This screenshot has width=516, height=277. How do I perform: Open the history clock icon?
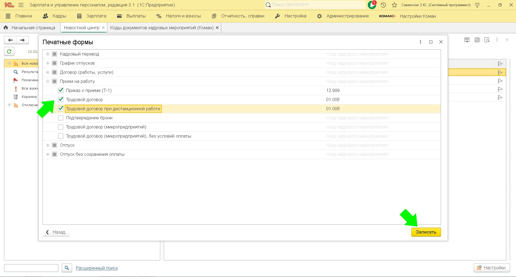click(383, 5)
